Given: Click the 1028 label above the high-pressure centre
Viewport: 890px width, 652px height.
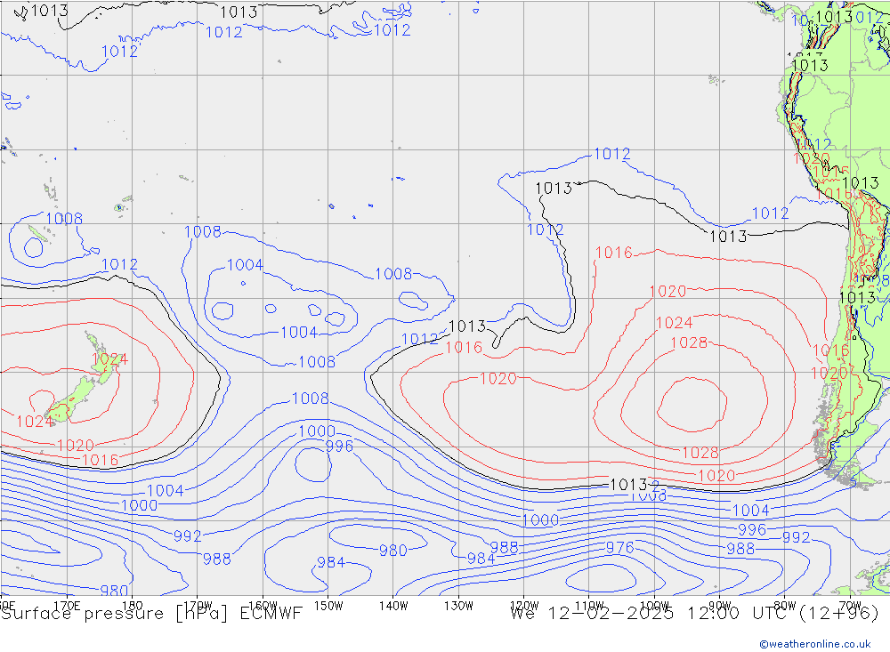Looking at the screenshot, I should tap(689, 342).
